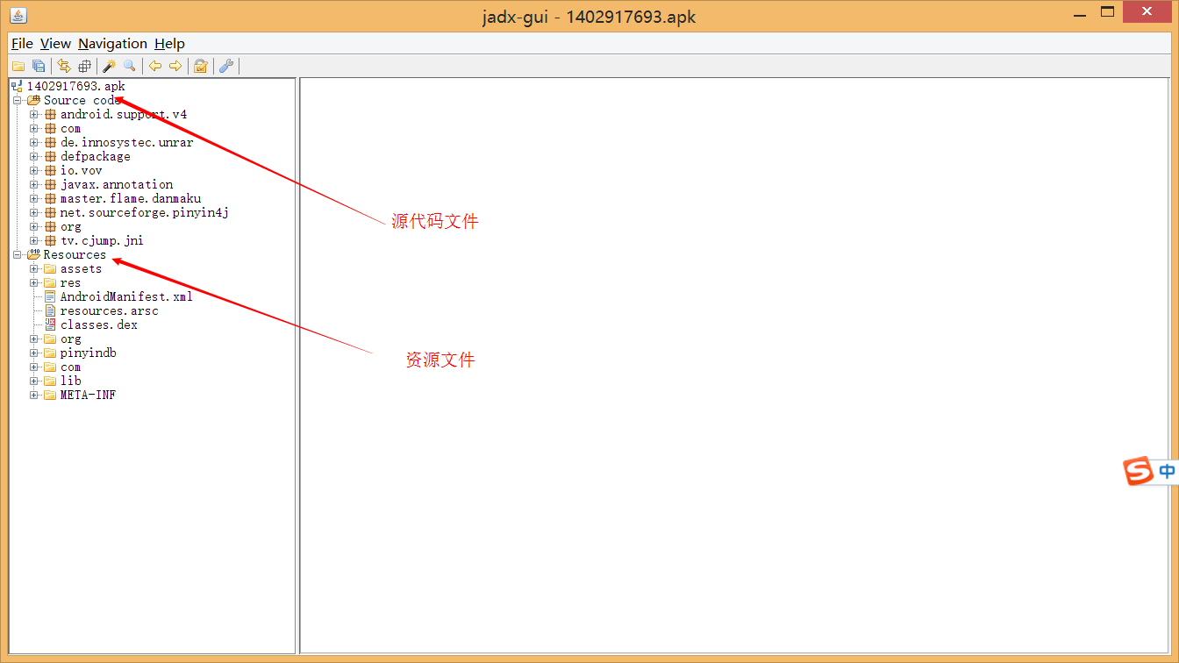Viewport: 1179px width, 663px height.
Task: Expand the META-INF folder
Action: (x=34, y=396)
